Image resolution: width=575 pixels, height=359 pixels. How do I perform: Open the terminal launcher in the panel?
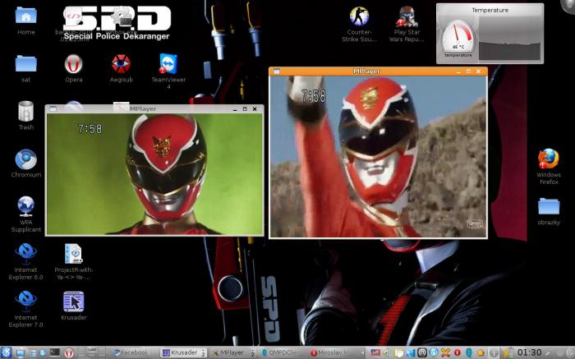click(x=55, y=352)
